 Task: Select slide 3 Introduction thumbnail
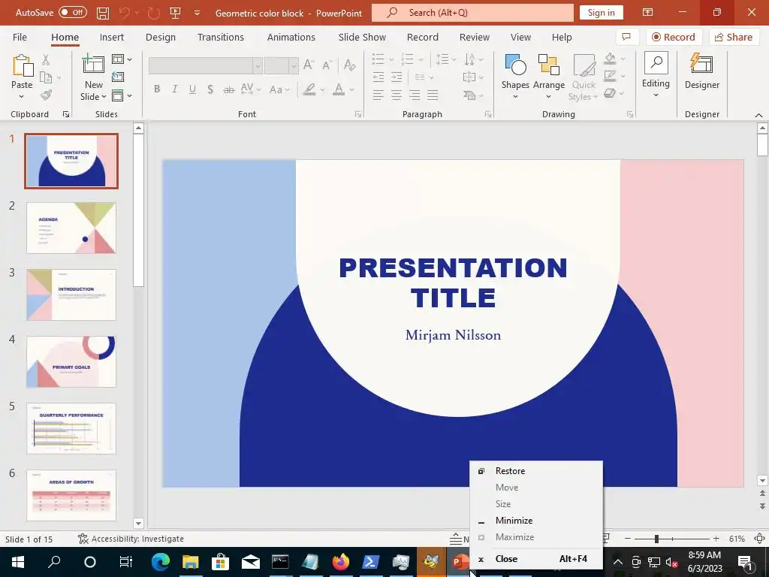point(71,295)
